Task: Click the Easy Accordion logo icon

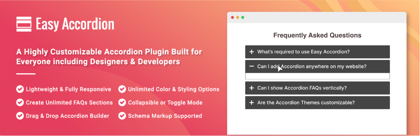Action: click(x=24, y=24)
